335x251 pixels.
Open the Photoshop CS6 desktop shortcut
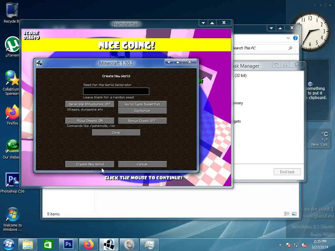(x=12, y=183)
